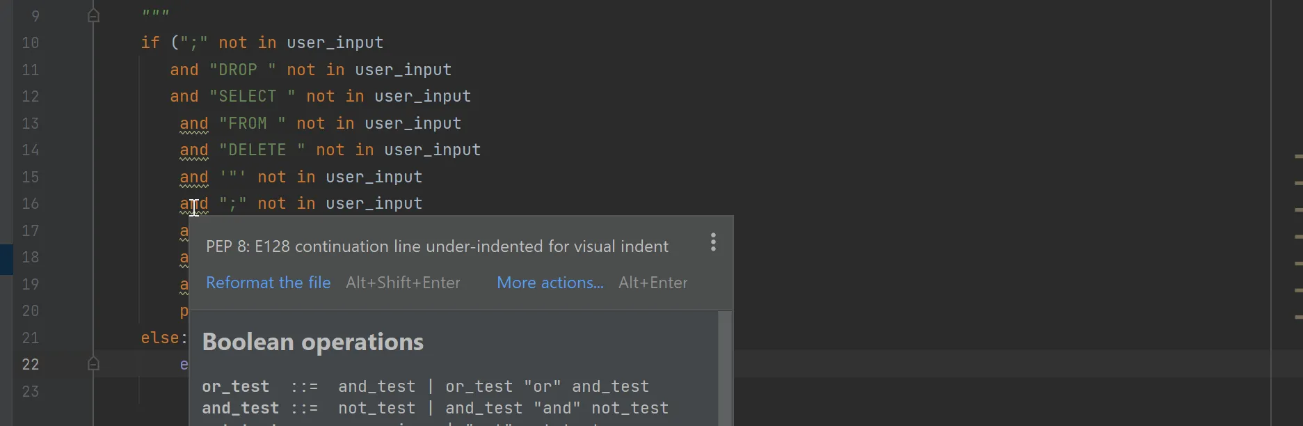Click line number 16 in the gutter

tap(31, 204)
